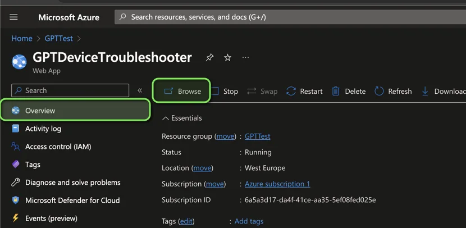466x228 pixels.
Task: Click the Overview globe icon
Action: click(x=16, y=110)
